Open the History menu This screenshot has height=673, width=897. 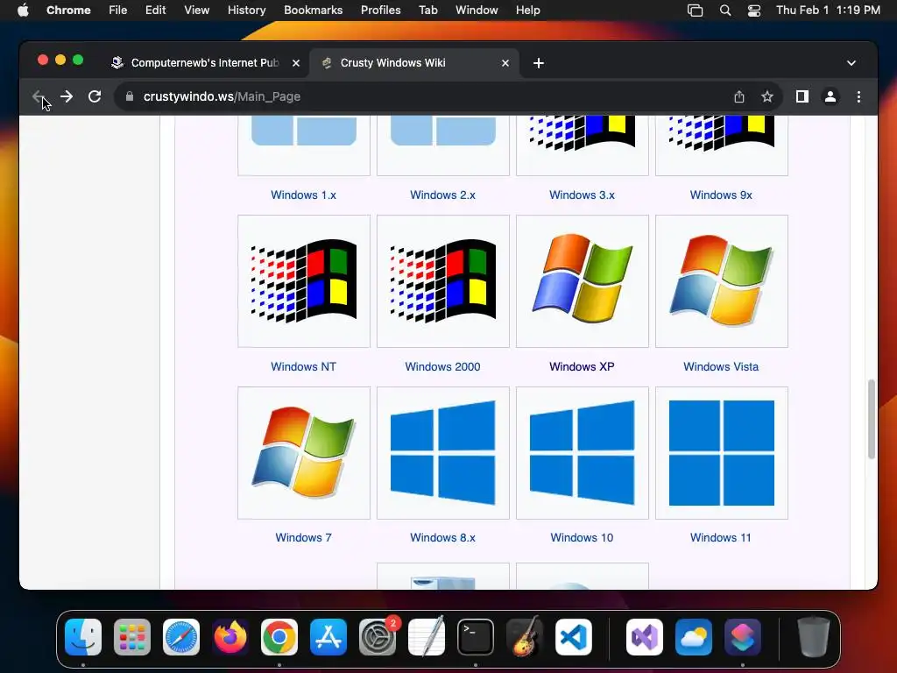click(x=246, y=11)
